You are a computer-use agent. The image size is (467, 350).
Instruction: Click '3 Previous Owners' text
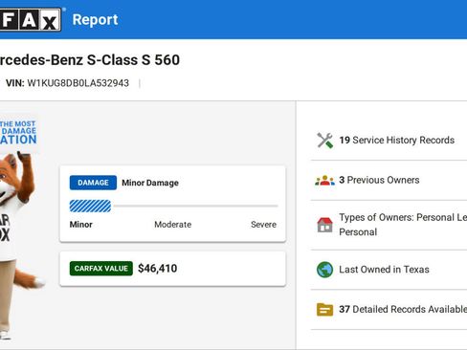tap(379, 180)
